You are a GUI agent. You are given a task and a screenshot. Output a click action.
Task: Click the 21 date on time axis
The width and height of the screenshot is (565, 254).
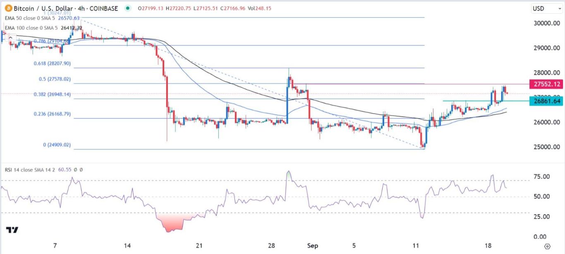[x=199, y=245]
